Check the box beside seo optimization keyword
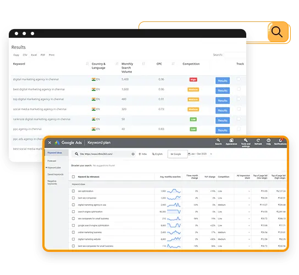The width and height of the screenshot is (299, 275). point(73,191)
